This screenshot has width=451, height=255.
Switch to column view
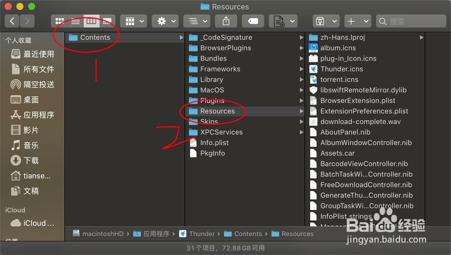tap(92, 21)
